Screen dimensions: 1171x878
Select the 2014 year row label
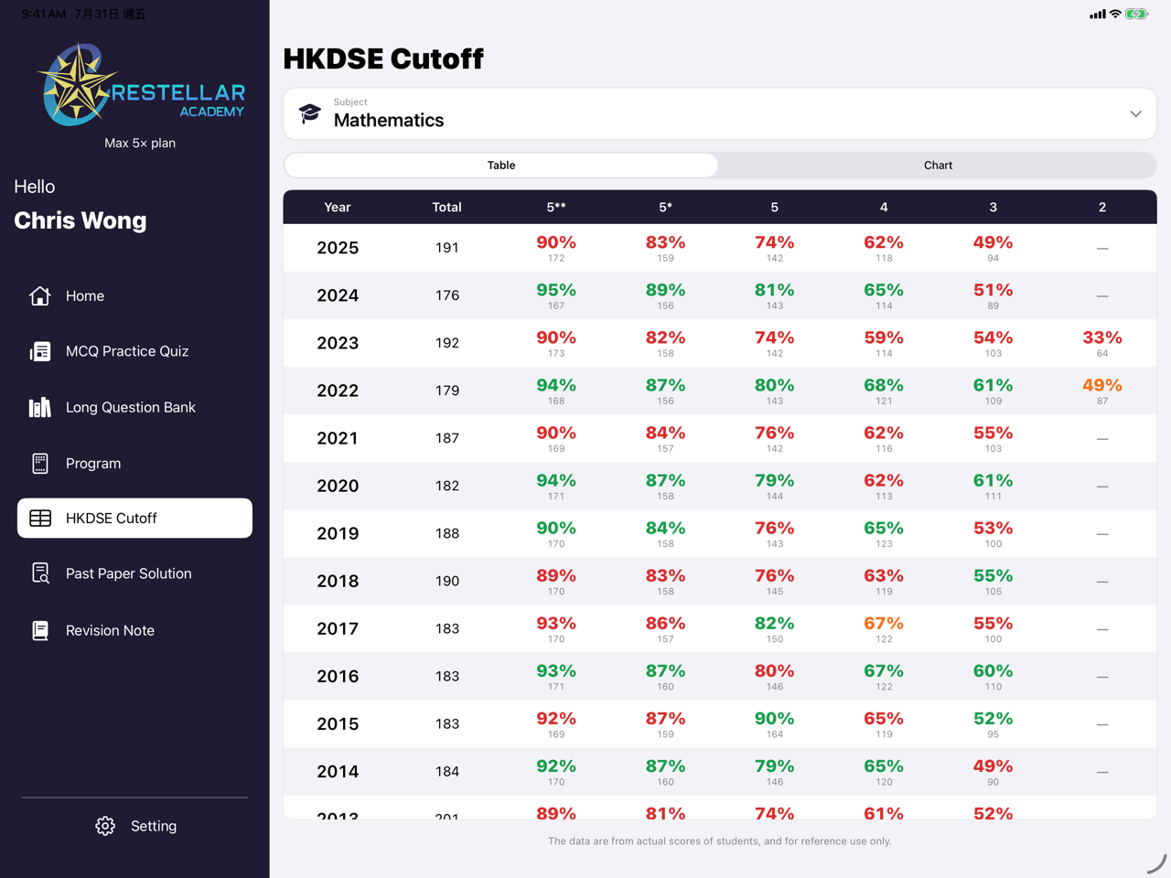pos(338,771)
